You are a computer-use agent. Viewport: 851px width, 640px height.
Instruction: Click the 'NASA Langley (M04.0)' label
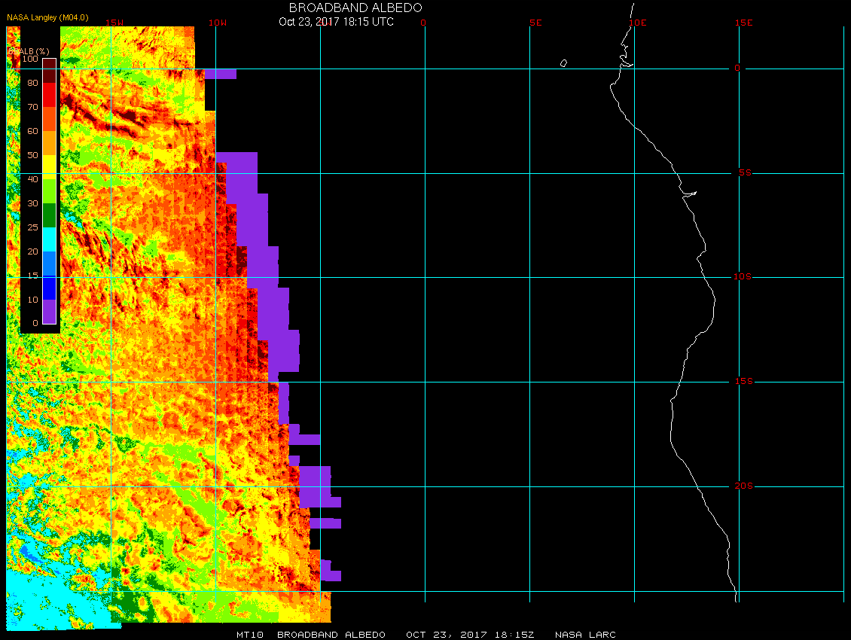coord(47,17)
